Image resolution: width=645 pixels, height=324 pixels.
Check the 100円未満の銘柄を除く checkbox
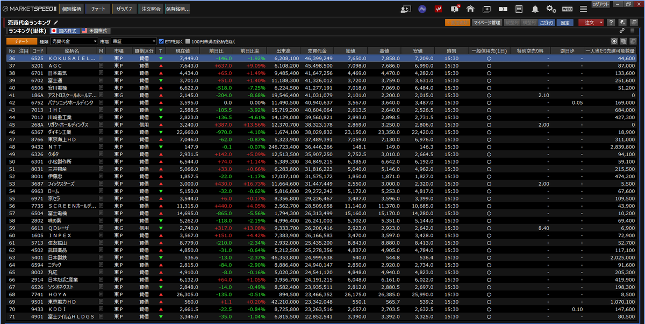[188, 41]
